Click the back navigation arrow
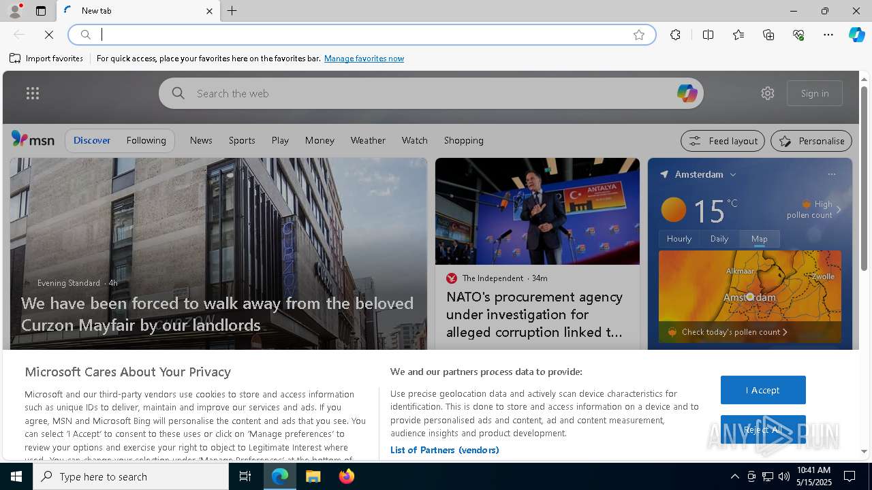 coord(19,35)
